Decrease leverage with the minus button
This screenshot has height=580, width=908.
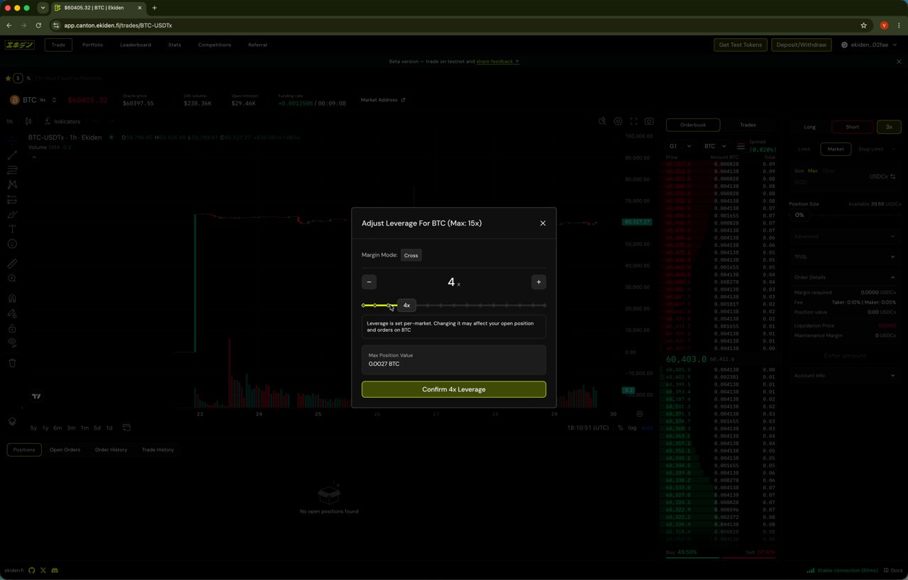click(369, 282)
